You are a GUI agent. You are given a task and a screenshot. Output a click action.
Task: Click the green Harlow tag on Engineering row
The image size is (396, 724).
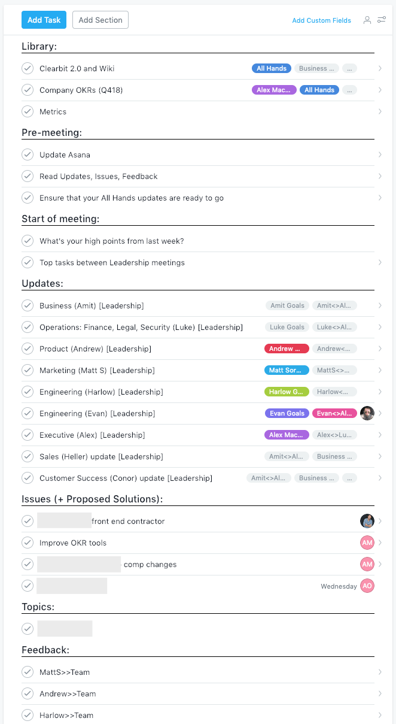coord(287,392)
